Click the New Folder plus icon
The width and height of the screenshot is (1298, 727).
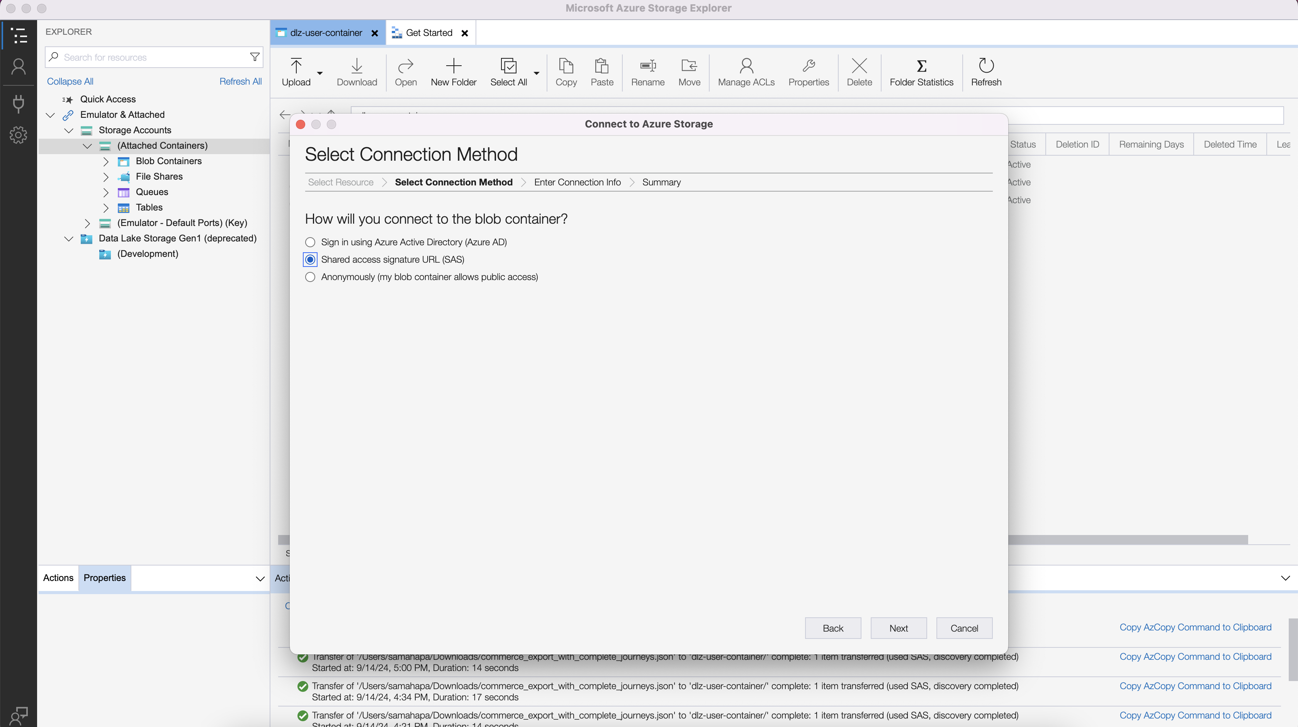[x=453, y=66]
